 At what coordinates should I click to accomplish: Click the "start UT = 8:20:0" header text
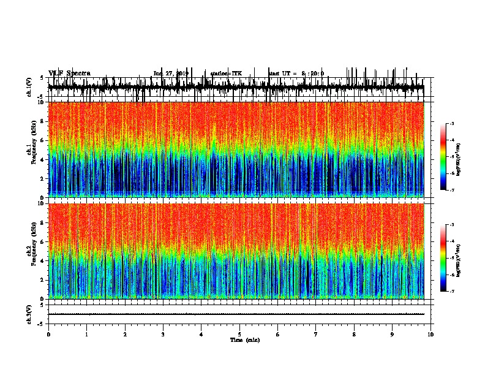coord(296,74)
